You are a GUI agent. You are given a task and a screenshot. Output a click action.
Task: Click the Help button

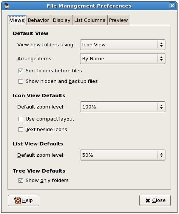(x=23, y=200)
